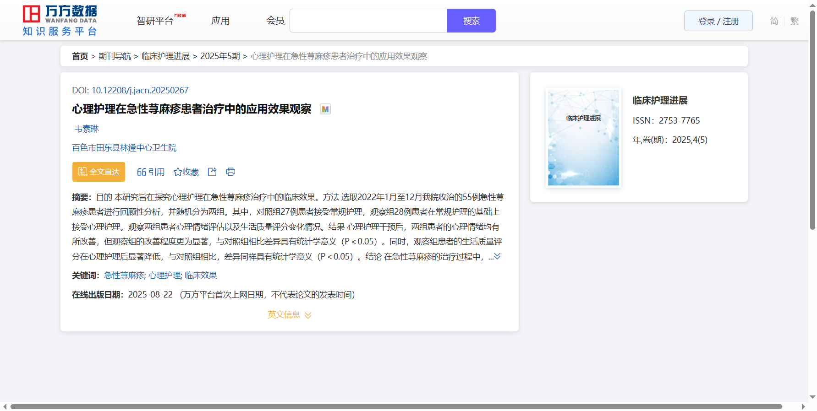This screenshot has height=411, width=817.
Task: Open journal title 临床护理进展 in sidebar
Action: (660, 101)
